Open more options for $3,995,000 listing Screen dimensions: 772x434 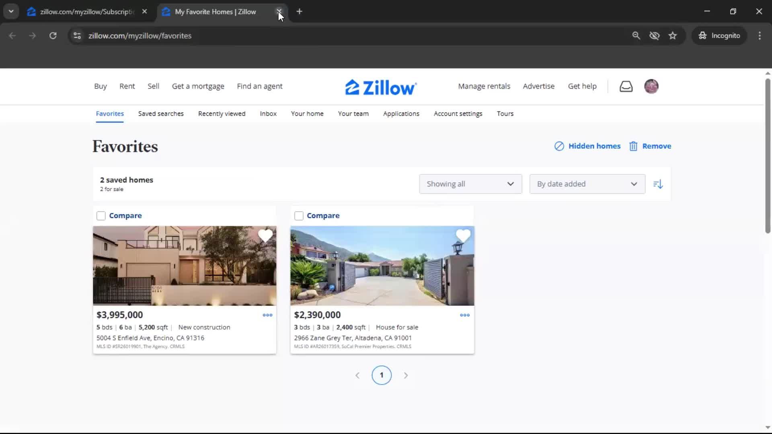click(267, 315)
